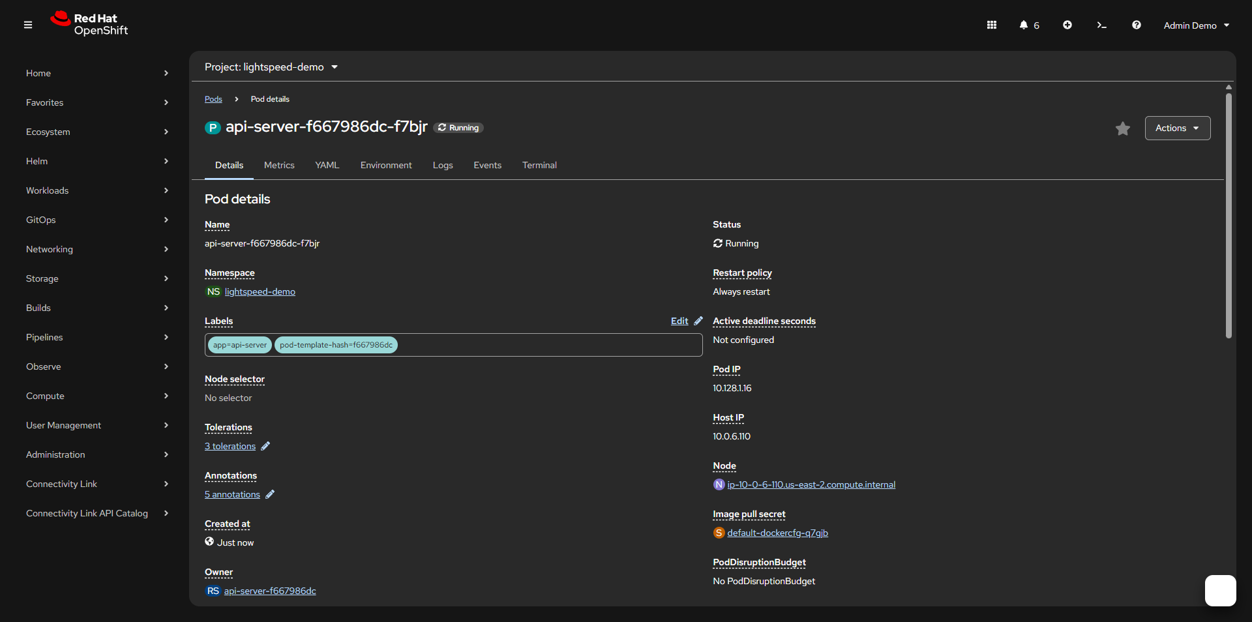Favorite this pod with the star icon

pyautogui.click(x=1123, y=128)
